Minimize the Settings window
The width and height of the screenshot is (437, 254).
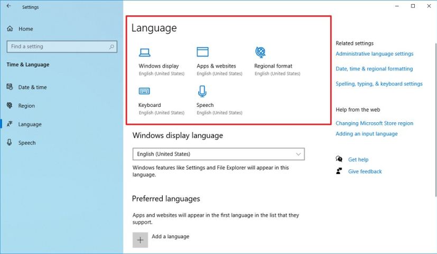pos(397,6)
